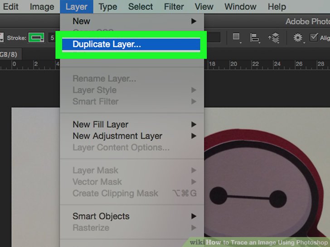Click the stroke width value field
330x247 pixels.
point(52,38)
